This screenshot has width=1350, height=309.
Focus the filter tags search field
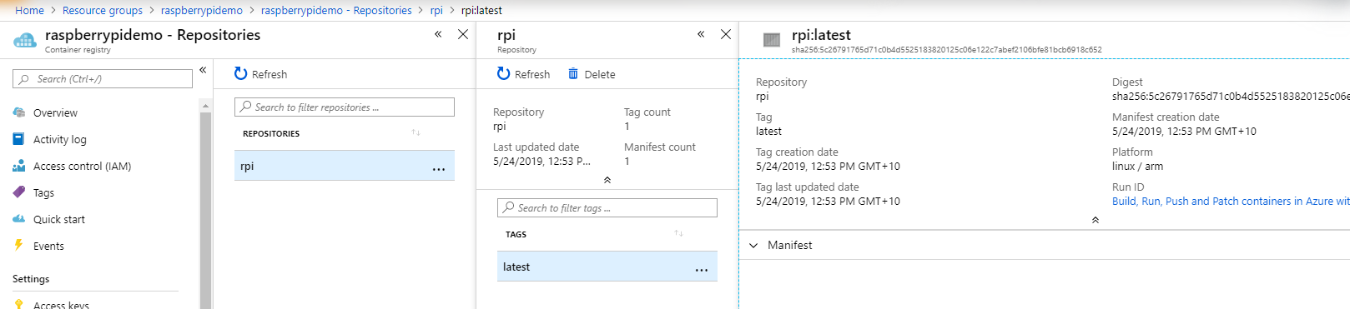607,208
